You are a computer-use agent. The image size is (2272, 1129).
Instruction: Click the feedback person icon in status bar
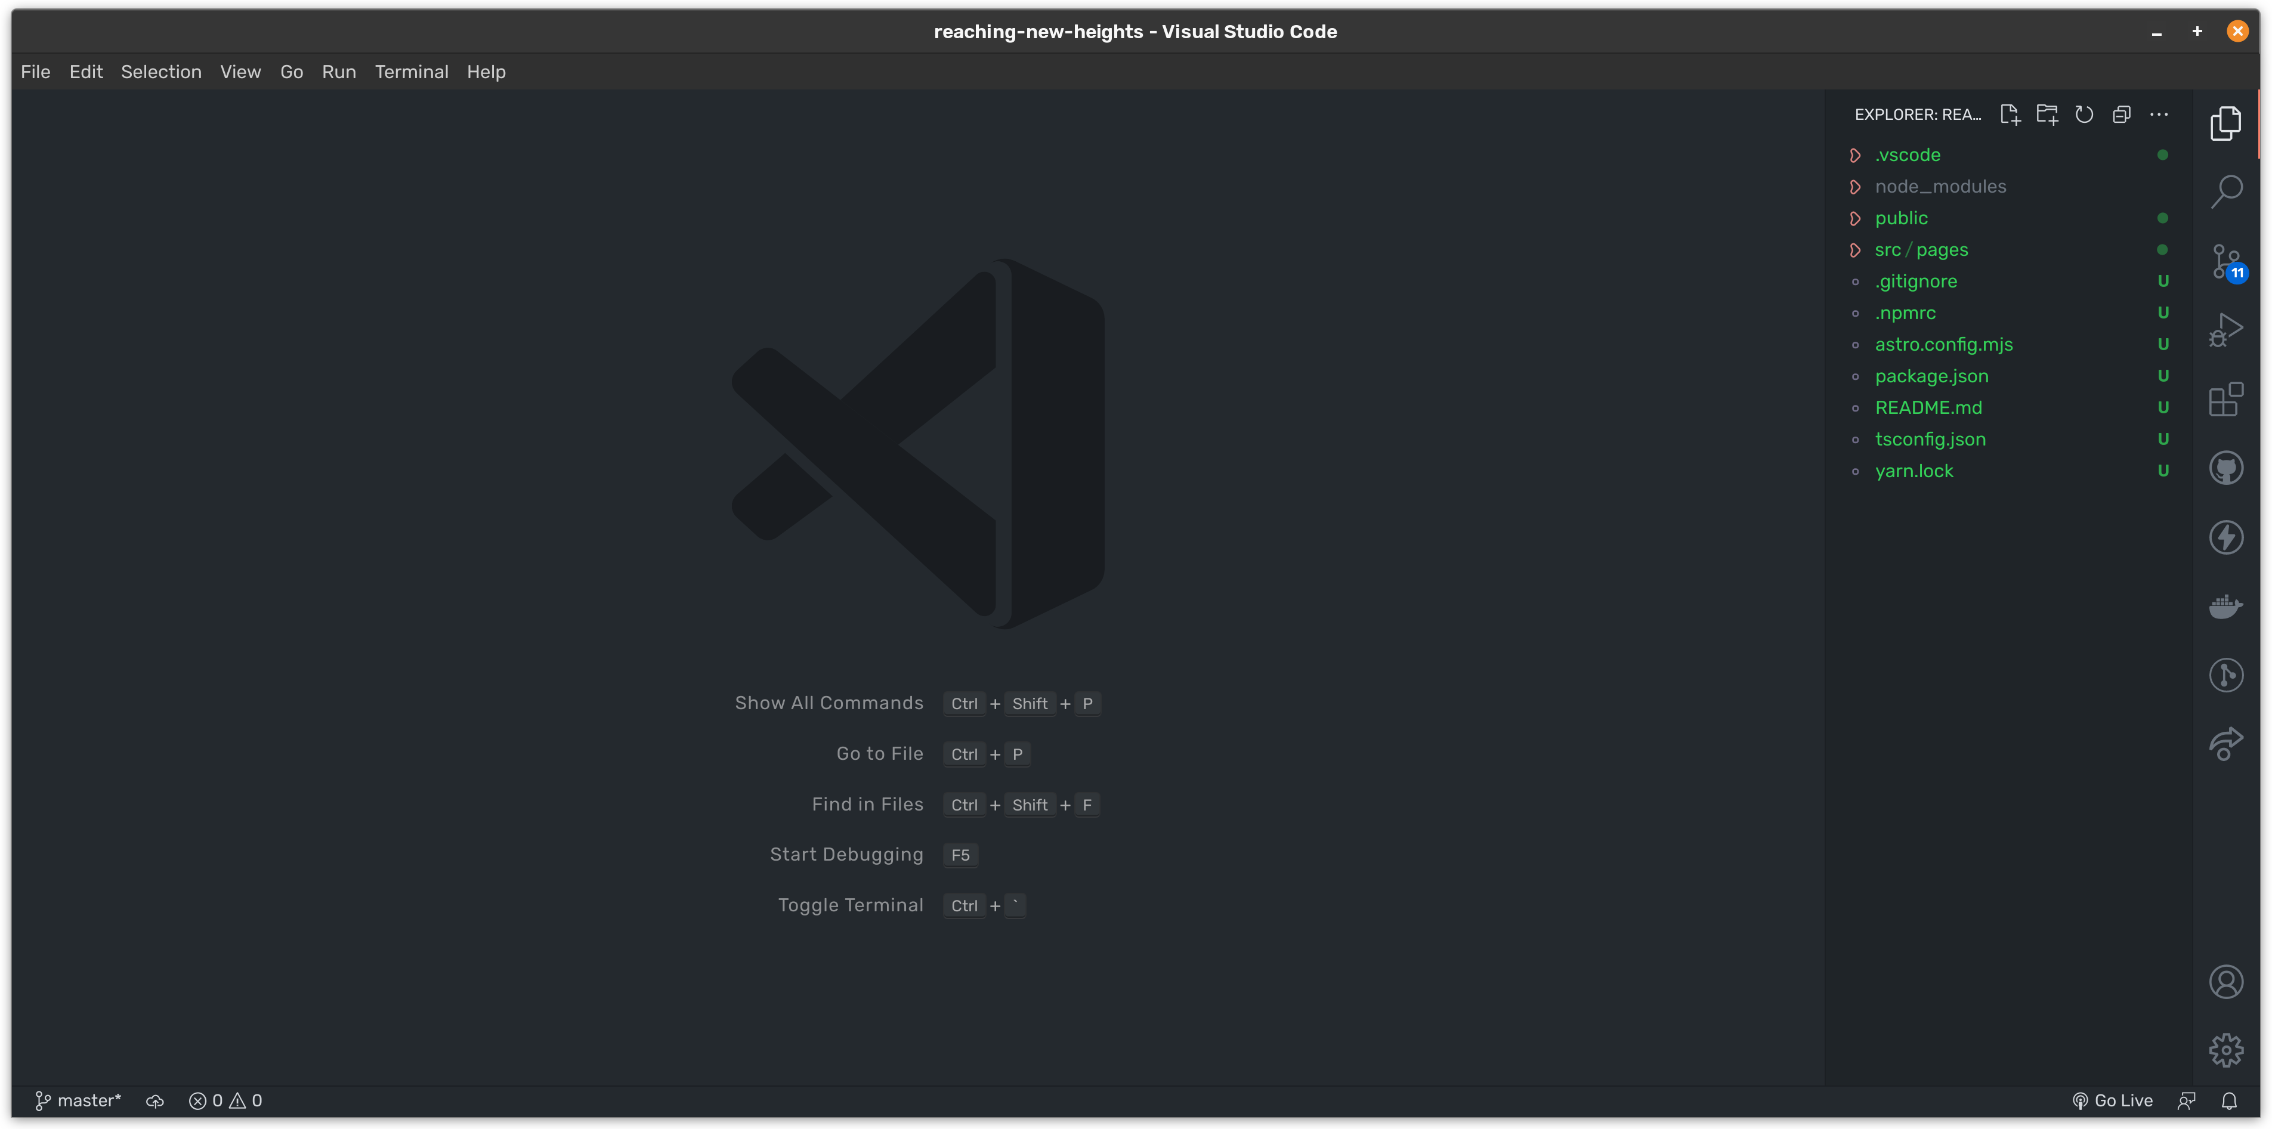(2187, 1101)
